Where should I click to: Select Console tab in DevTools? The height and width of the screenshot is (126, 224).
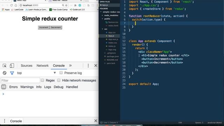pos(59,65)
